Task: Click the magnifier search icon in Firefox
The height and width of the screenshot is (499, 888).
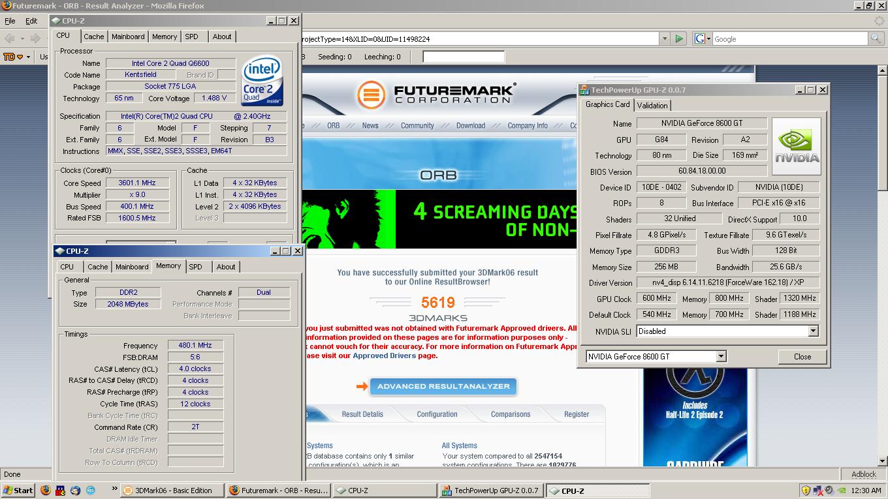Action: point(875,39)
